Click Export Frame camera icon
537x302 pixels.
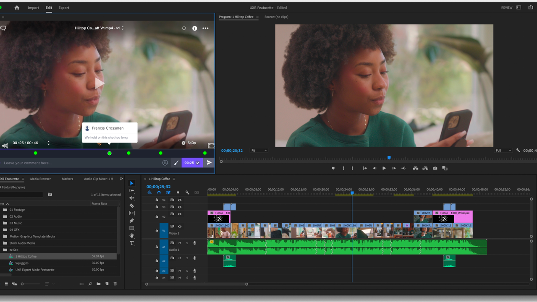point(435,168)
